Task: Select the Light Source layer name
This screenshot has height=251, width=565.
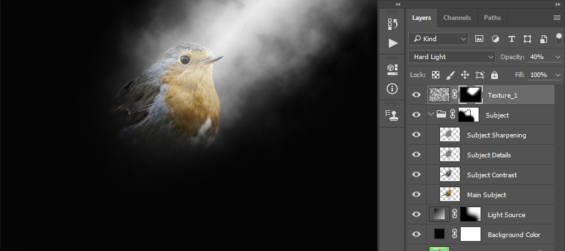Action: pyautogui.click(x=507, y=214)
